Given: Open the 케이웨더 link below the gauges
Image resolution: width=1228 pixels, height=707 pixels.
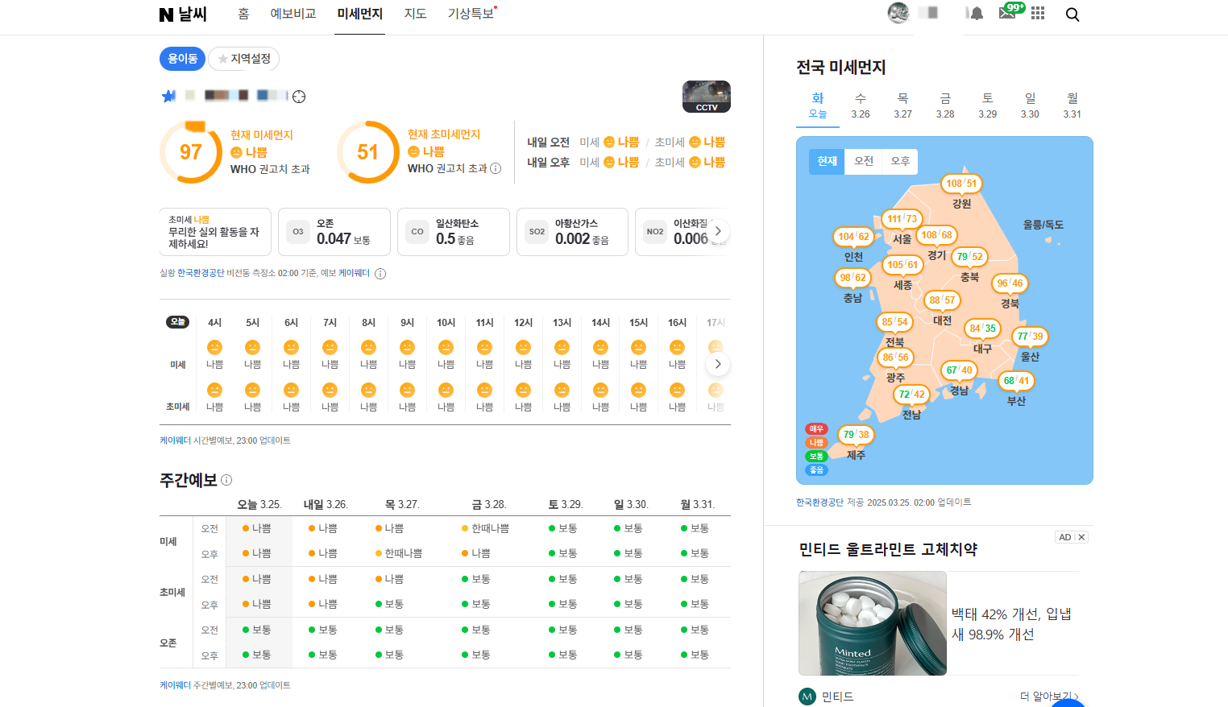Looking at the screenshot, I should coord(353,274).
